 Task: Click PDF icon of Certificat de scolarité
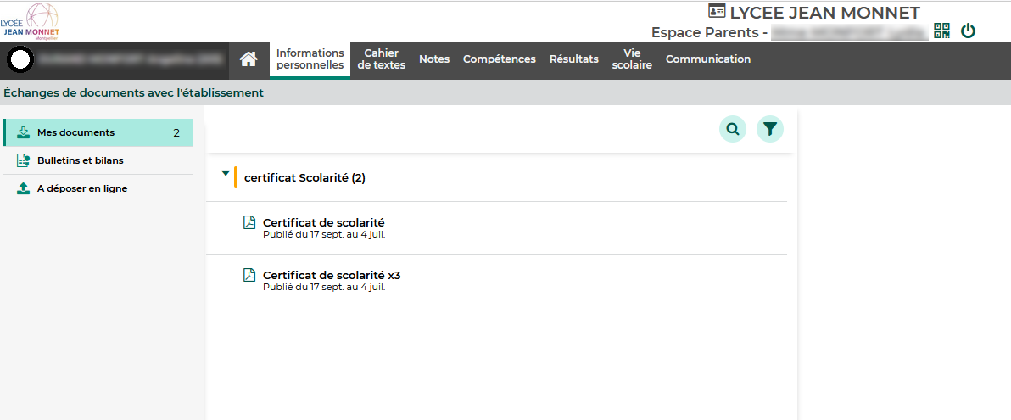249,222
